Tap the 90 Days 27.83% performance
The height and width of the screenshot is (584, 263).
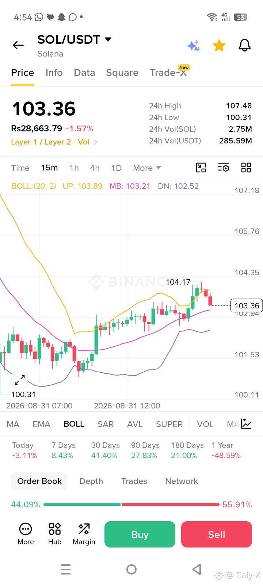click(145, 450)
